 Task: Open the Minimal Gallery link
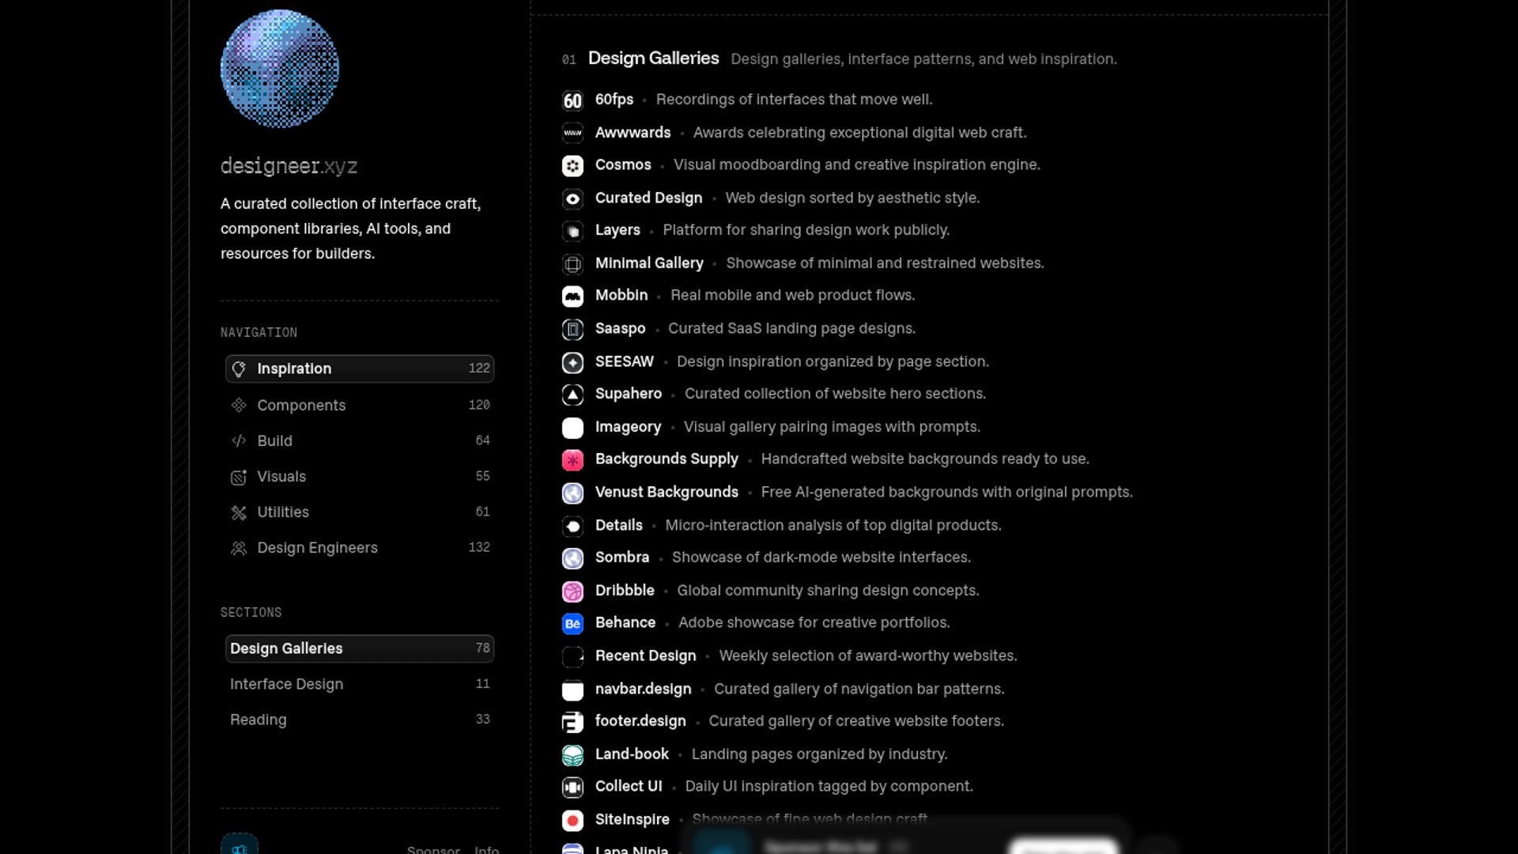(649, 263)
